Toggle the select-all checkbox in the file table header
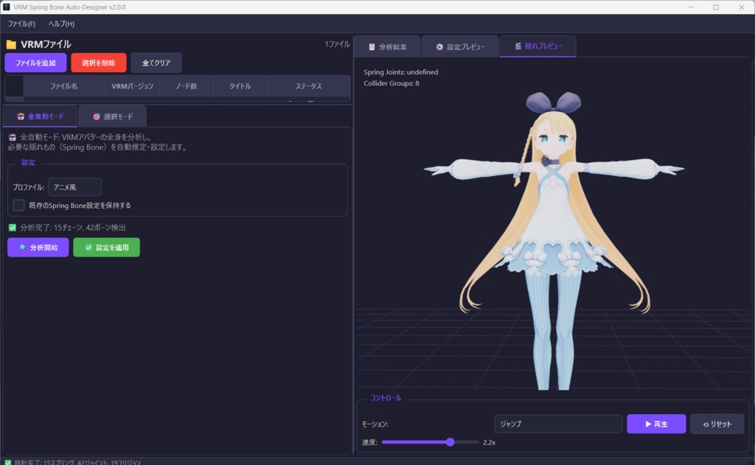Viewport: 755px width, 465px height. pyautogui.click(x=13, y=87)
